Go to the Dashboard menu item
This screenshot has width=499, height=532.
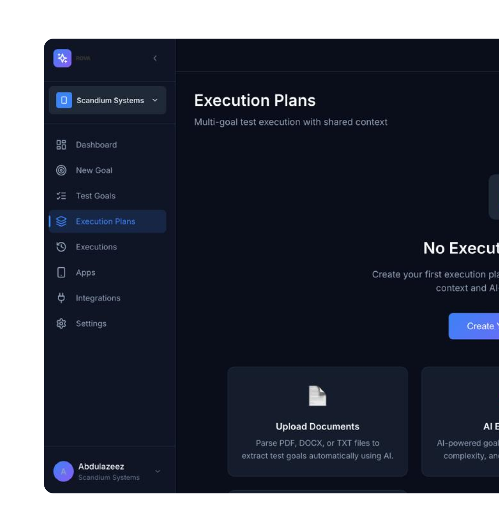pyautogui.click(x=96, y=145)
